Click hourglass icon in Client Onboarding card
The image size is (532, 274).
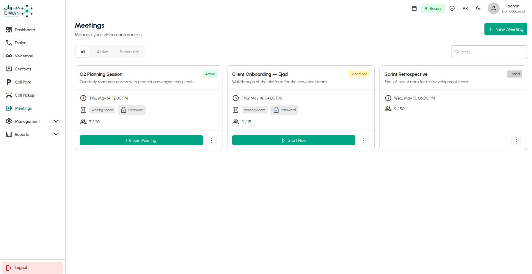point(236,110)
